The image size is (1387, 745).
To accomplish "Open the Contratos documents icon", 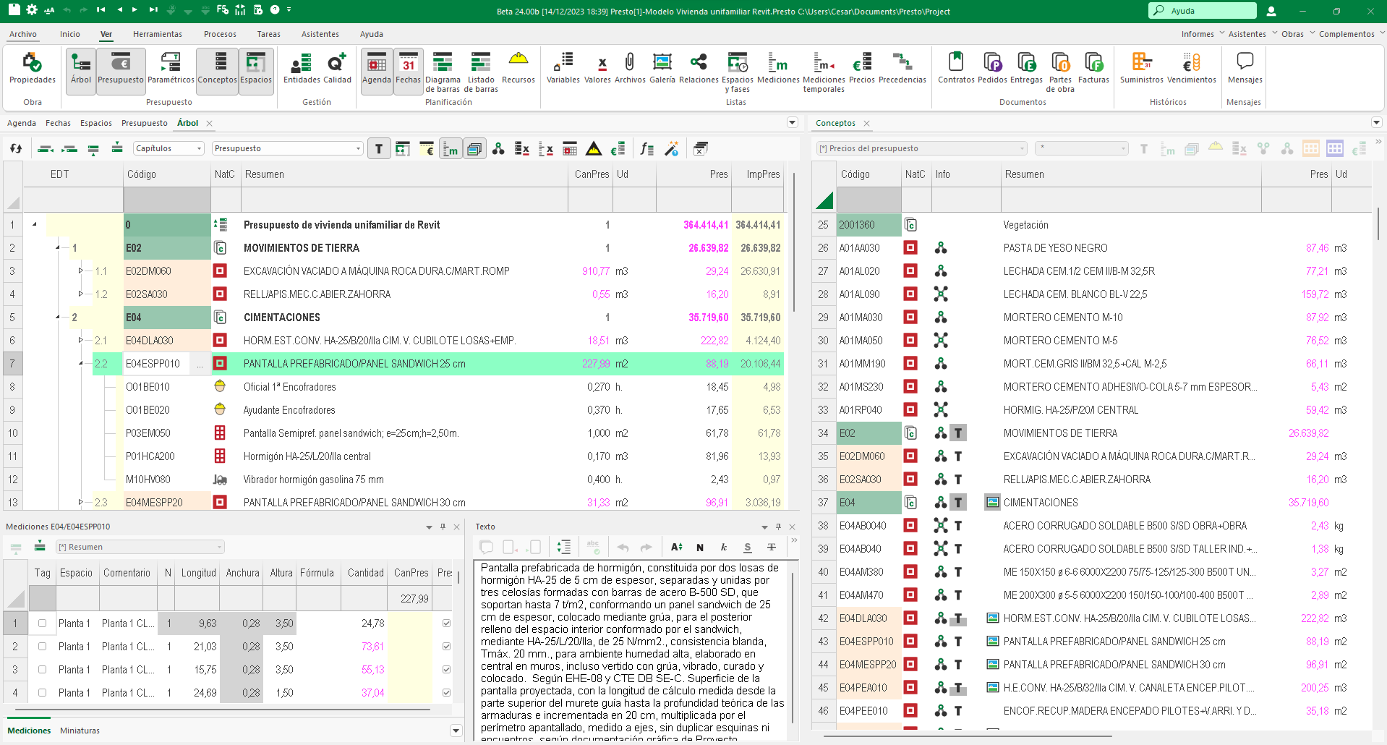I will [x=956, y=69].
